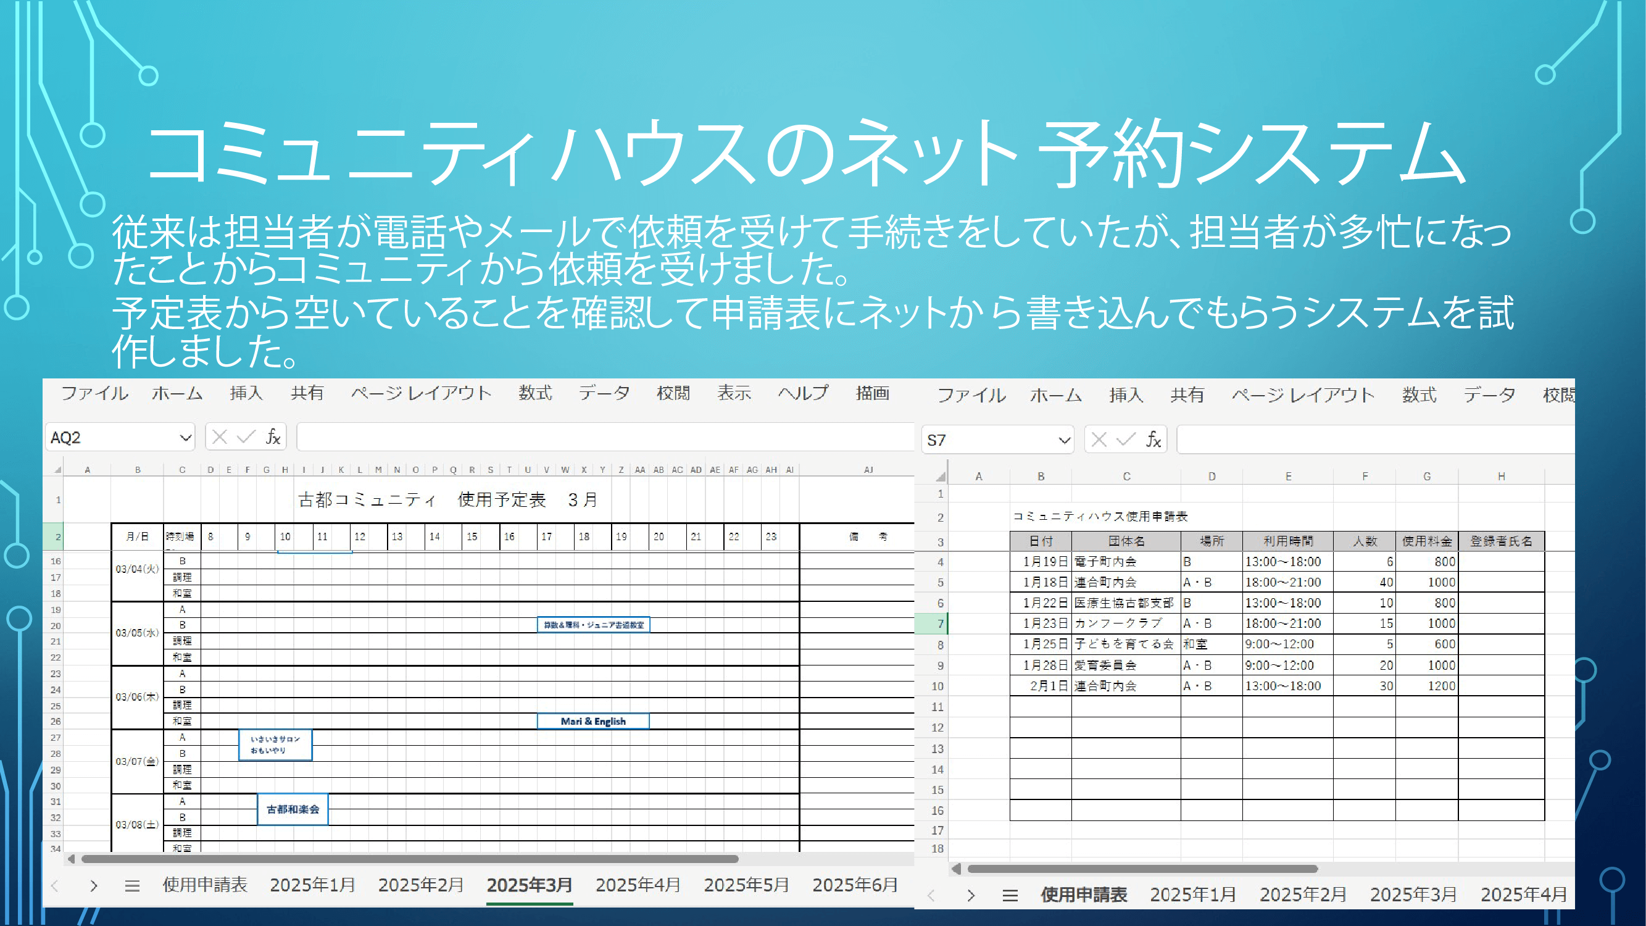Open the all-sheets list icon in left workbook
Image resolution: width=1646 pixels, height=926 pixels.
tap(132, 886)
